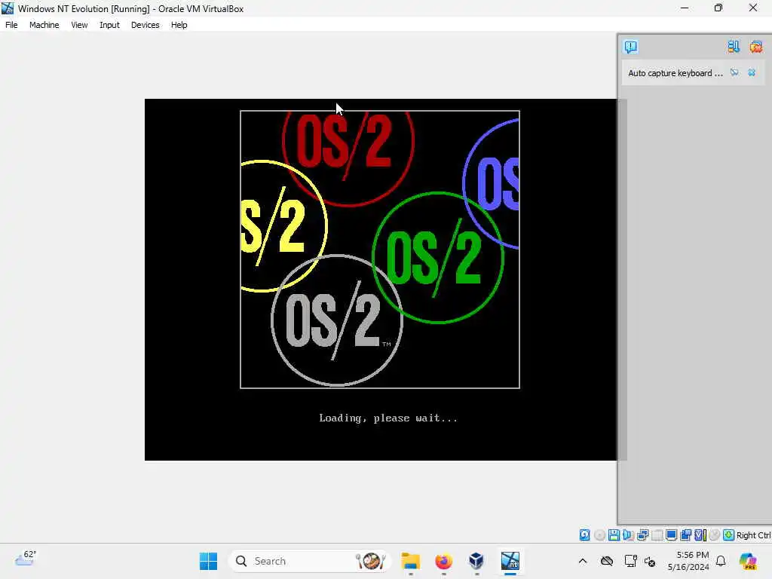The height and width of the screenshot is (579, 772).
Task: Minimize the VirtualBox VM window
Action: point(685,8)
